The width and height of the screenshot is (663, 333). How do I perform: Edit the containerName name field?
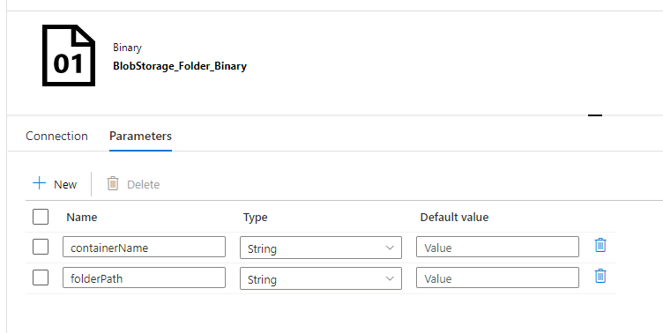tap(145, 247)
